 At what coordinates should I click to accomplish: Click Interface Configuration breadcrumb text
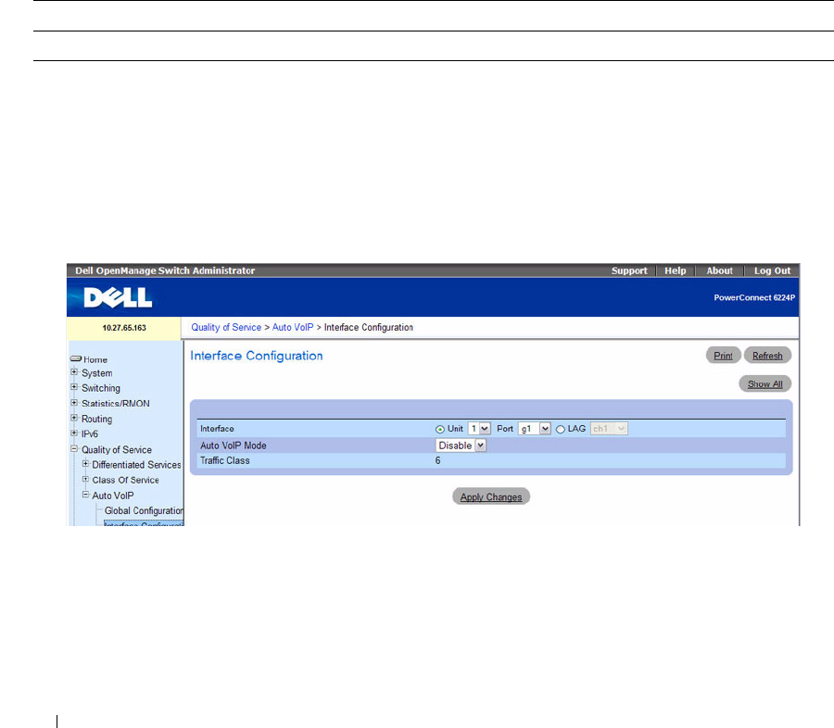pyautogui.click(x=369, y=328)
